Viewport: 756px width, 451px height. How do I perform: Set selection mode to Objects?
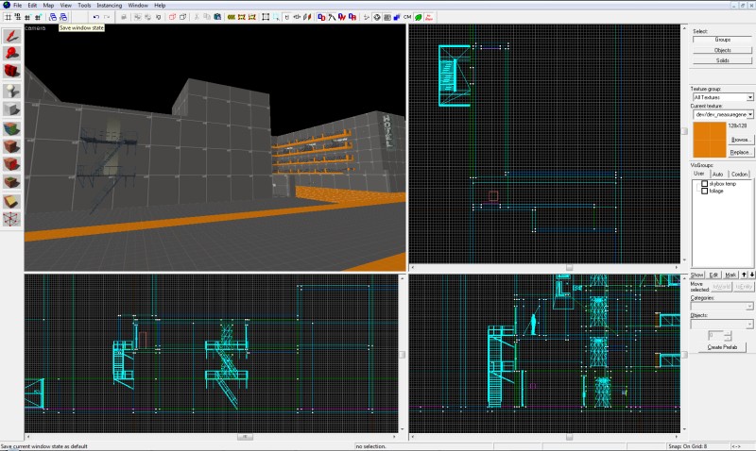coord(722,50)
